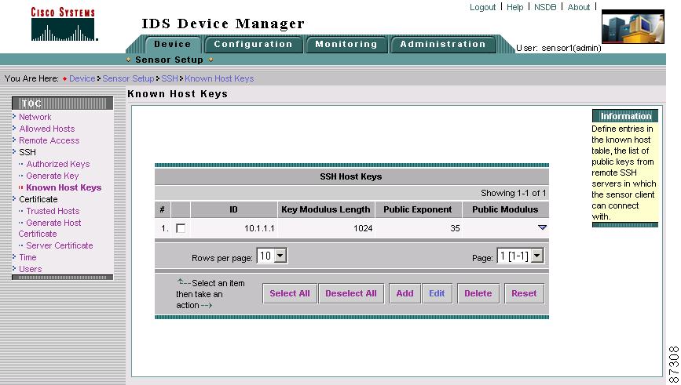Image resolution: width=681 pixels, height=385 pixels.
Task: Open Server Certificate in the TOC
Action: (x=60, y=245)
